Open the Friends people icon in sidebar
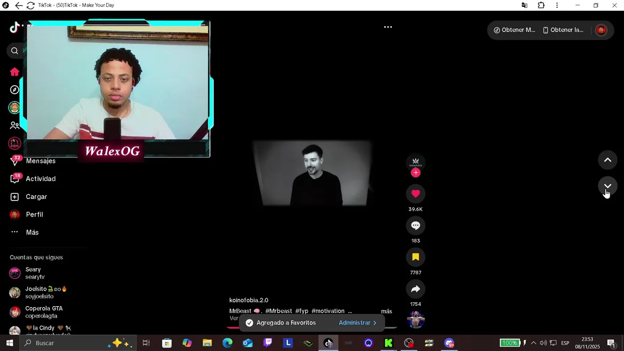 tap(15, 125)
